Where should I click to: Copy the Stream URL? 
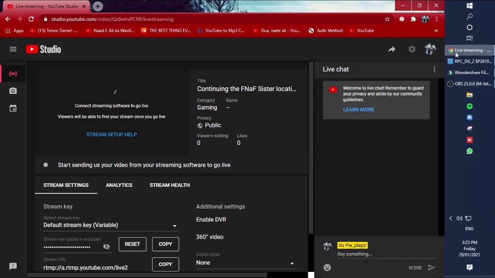pos(166,264)
